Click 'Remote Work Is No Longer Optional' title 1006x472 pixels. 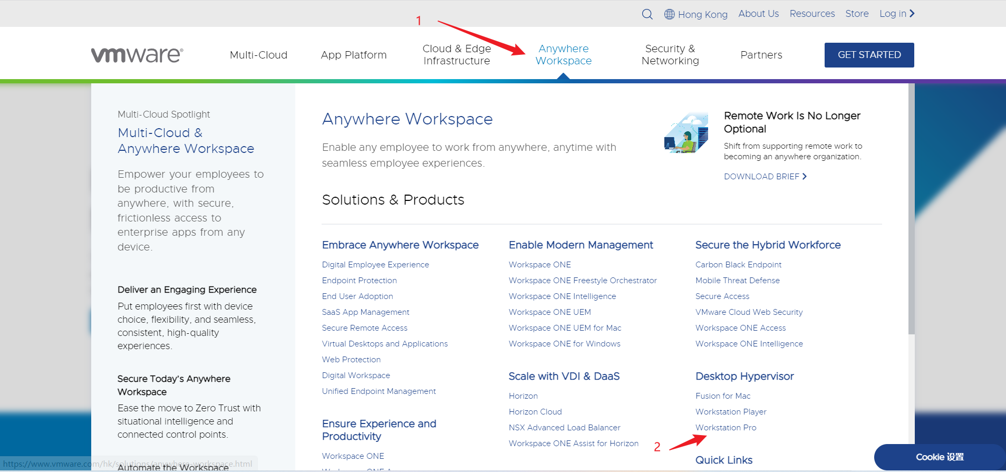pos(792,122)
